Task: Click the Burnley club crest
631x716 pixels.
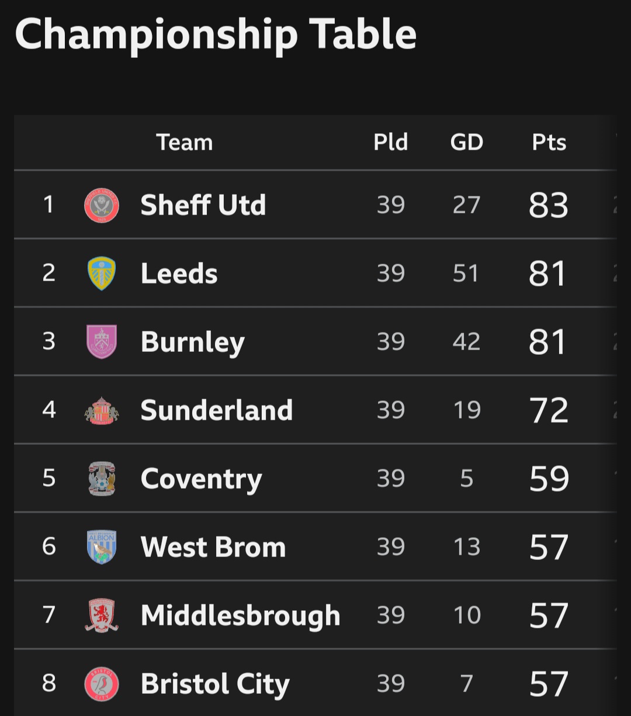Action: (102, 342)
